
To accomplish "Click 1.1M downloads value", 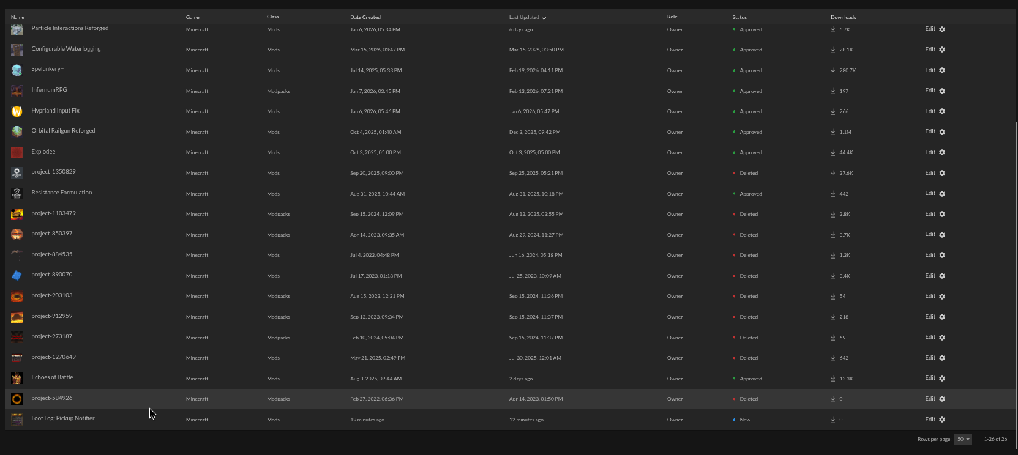I will [845, 132].
